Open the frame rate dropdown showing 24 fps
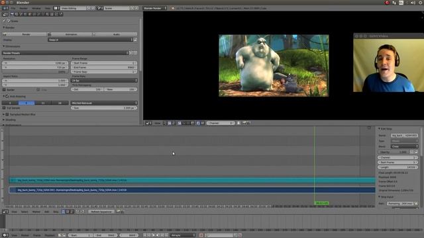Viewport: 424px width, 238px height. pyautogui.click(x=104, y=81)
